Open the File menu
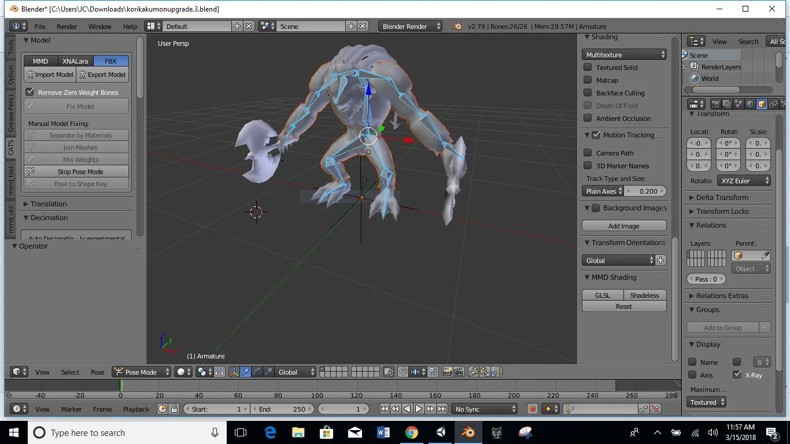 [x=40, y=26]
